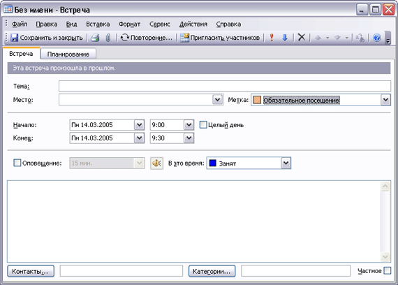Click the Категории... button
The image size is (398, 285).
coord(212,271)
